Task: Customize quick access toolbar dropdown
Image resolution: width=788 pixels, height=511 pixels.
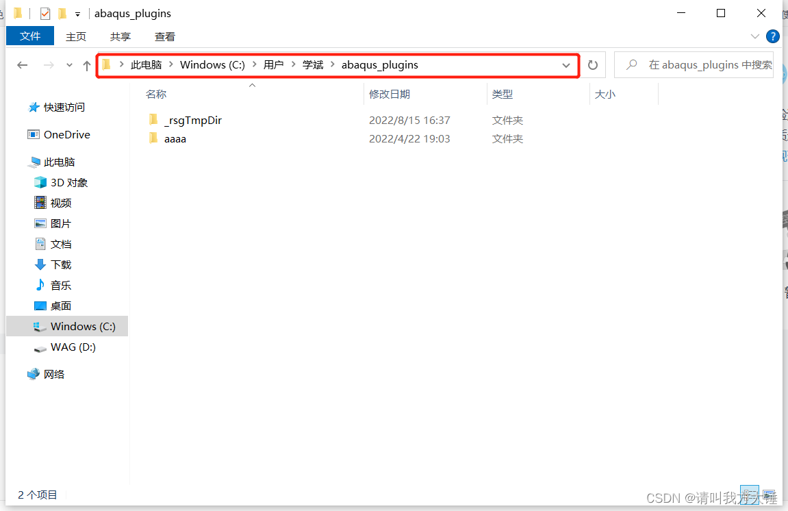Action: tap(77, 14)
